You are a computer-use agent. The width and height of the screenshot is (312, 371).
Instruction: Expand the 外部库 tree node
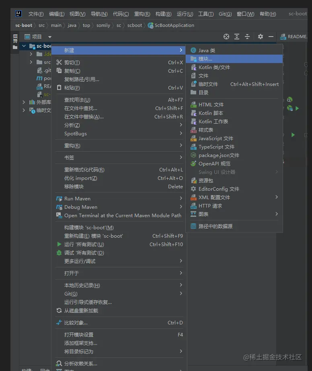tap(23, 102)
